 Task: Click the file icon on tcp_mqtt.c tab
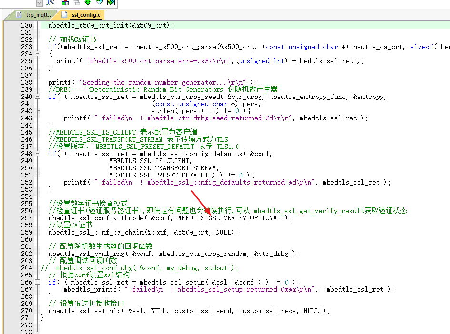pyautogui.click(x=19, y=15)
